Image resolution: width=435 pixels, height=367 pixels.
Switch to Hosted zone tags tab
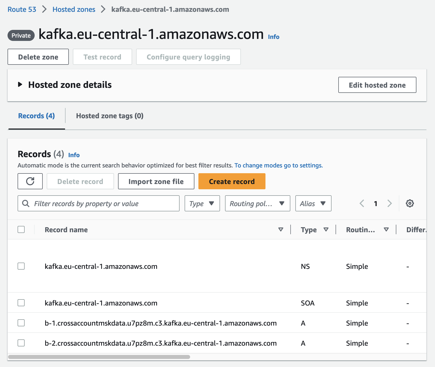[110, 116]
